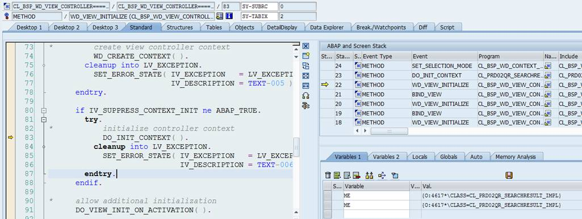
Task: Click the orange save icon above Val. column
Action: (x=509, y=175)
